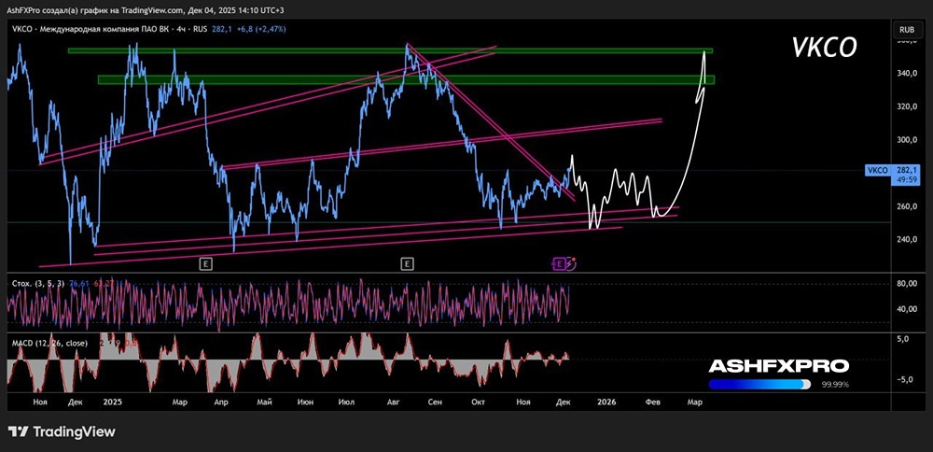Click the purple earnings E icon
The height and width of the screenshot is (452, 933).
point(559,263)
